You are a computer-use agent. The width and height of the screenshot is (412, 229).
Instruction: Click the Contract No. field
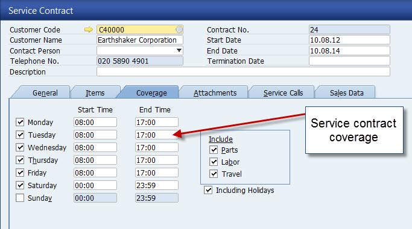(x=349, y=29)
